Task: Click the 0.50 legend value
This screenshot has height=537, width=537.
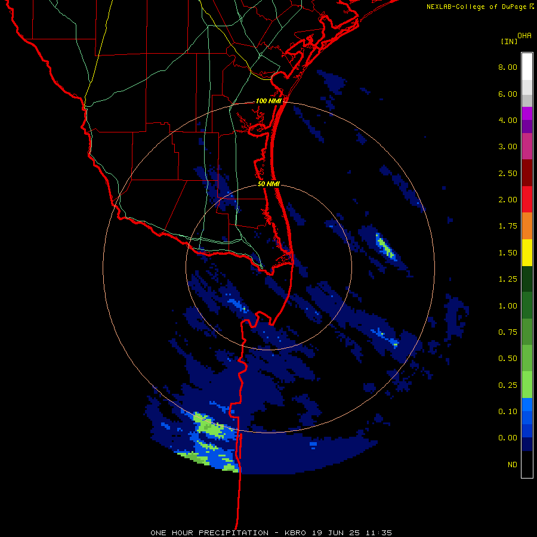Action: click(508, 359)
